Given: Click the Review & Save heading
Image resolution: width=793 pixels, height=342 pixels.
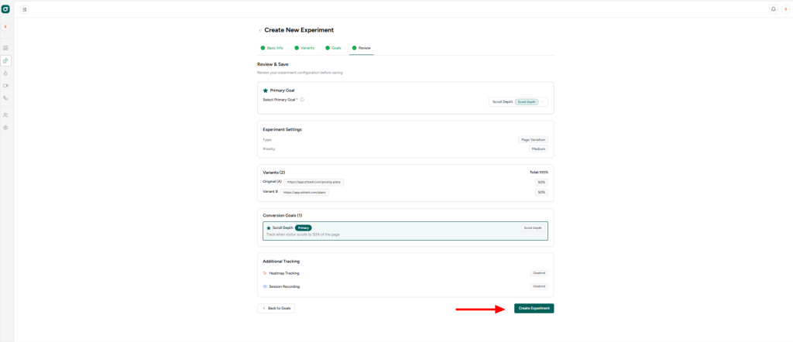Looking at the screenshot, I should pyautogui.click(x=273, y=64).
